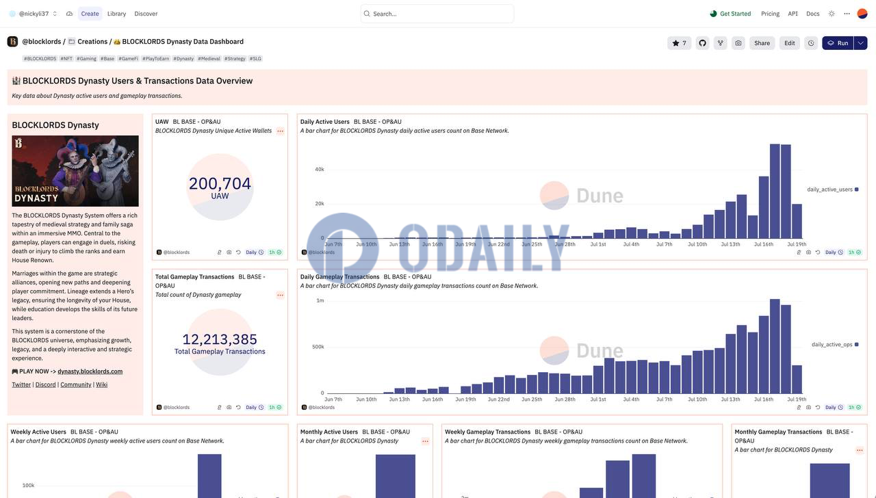Filter by the #BLOCKLORDS tag

[40, 59]
